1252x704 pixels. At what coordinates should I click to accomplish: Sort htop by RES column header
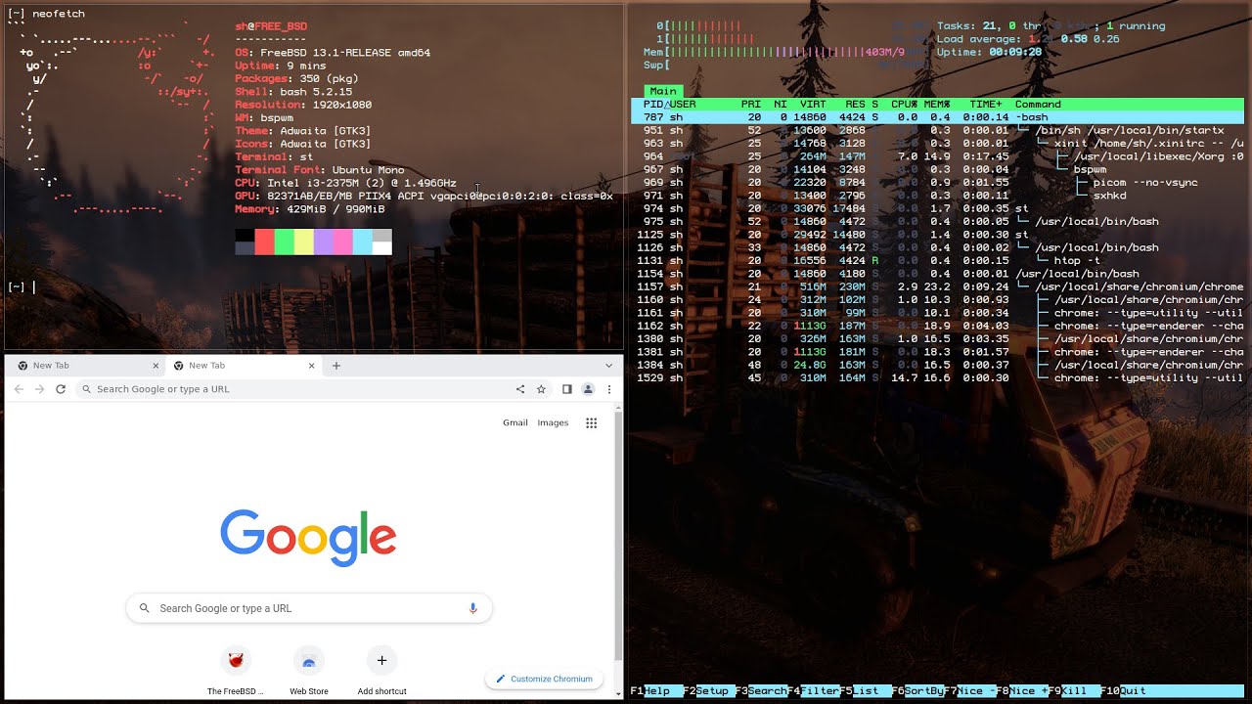(856, 105)
